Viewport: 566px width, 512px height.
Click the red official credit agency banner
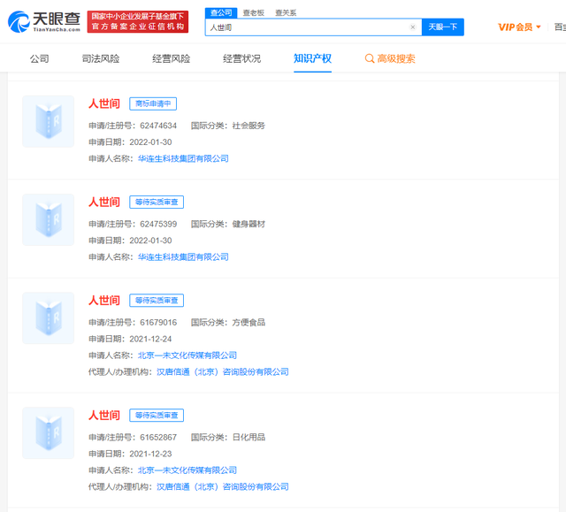point(138,21)
